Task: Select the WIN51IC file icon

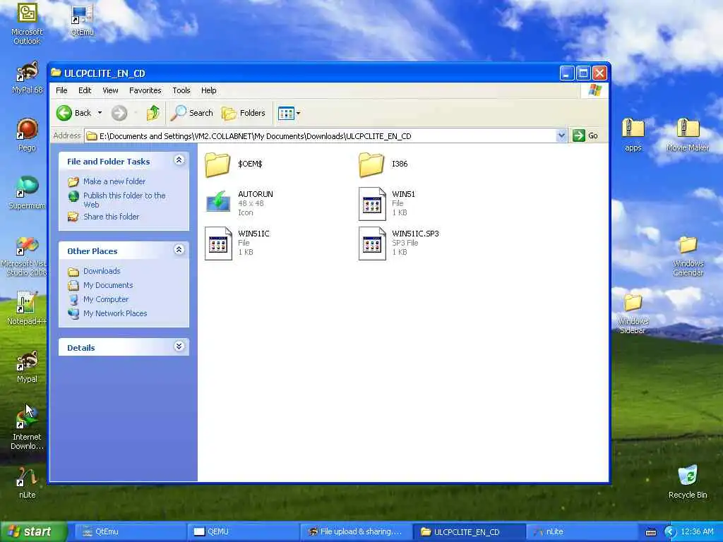Action: tap(218, 243)
